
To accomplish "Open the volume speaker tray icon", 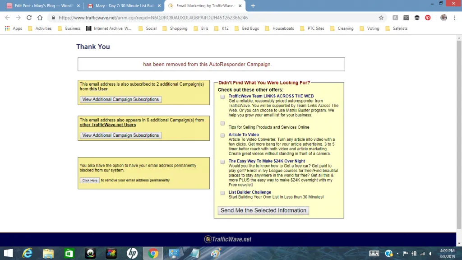I will click(x=430, y=254).
